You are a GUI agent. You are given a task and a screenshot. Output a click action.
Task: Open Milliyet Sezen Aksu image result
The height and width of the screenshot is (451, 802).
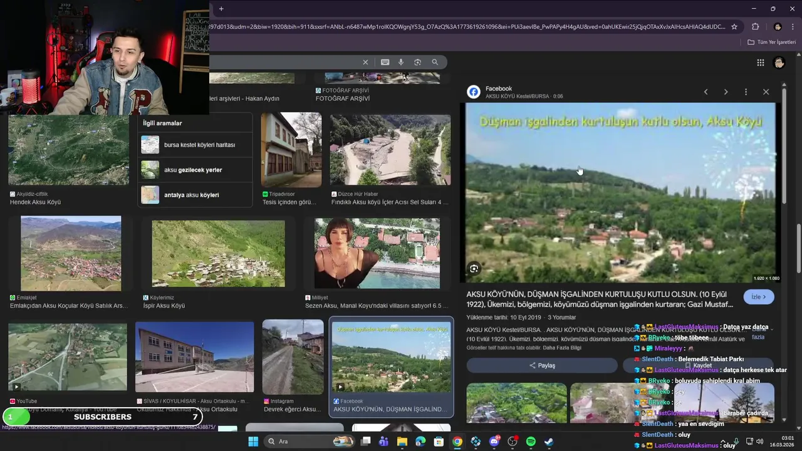(x=377, y=253)
